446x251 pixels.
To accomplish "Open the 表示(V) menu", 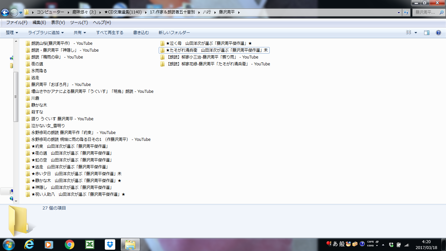I will (58, 23).
